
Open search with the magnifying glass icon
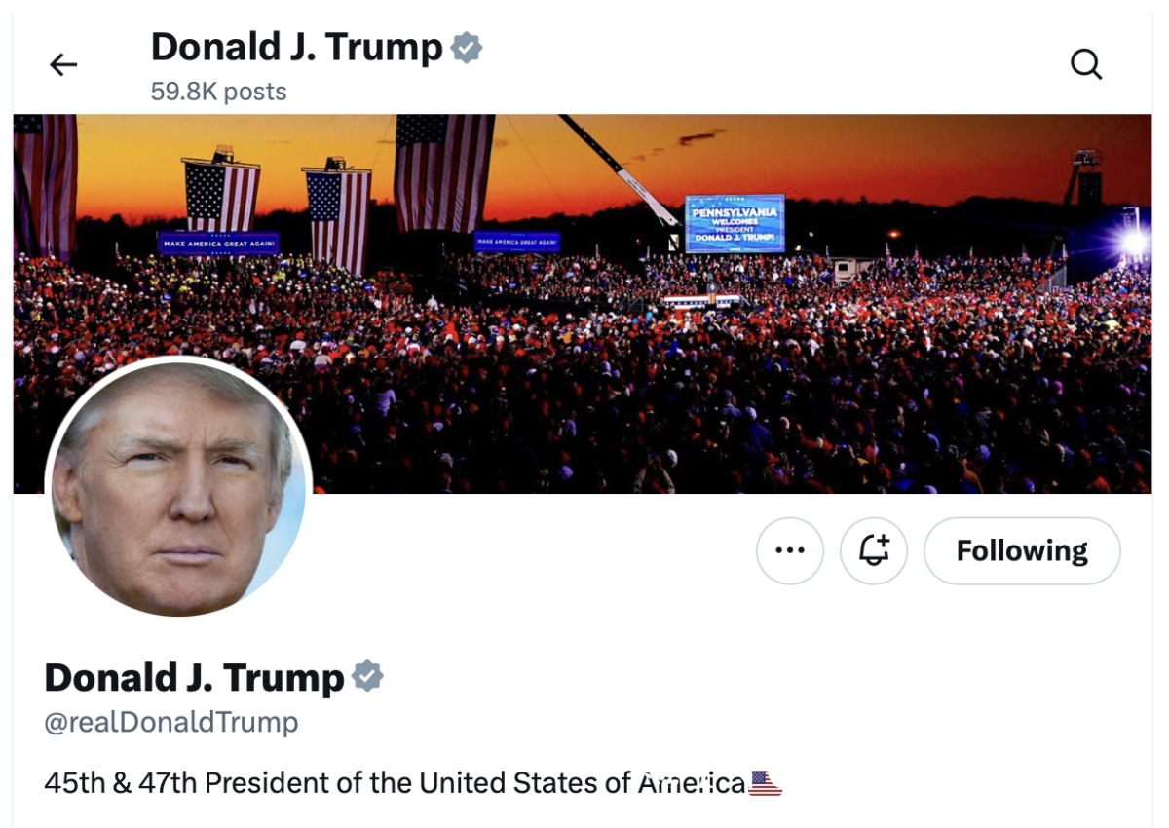1085,65
